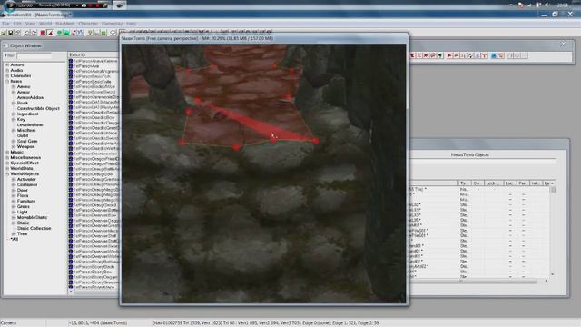Screen dimensions: 581x327
Task: Select the *All tree entry
Action: [15, 240]
